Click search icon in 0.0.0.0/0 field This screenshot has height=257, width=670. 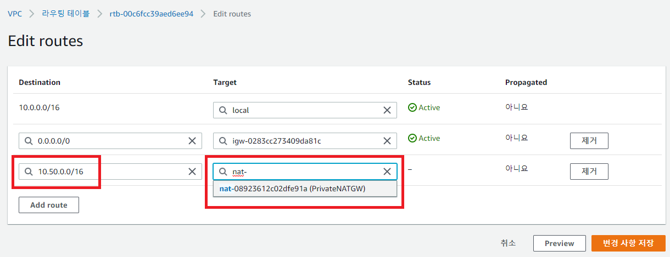click(x=29, y=141)
